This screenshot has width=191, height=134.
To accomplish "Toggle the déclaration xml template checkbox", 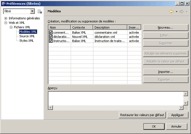I will pyautogui.click(x=51, y=37).
